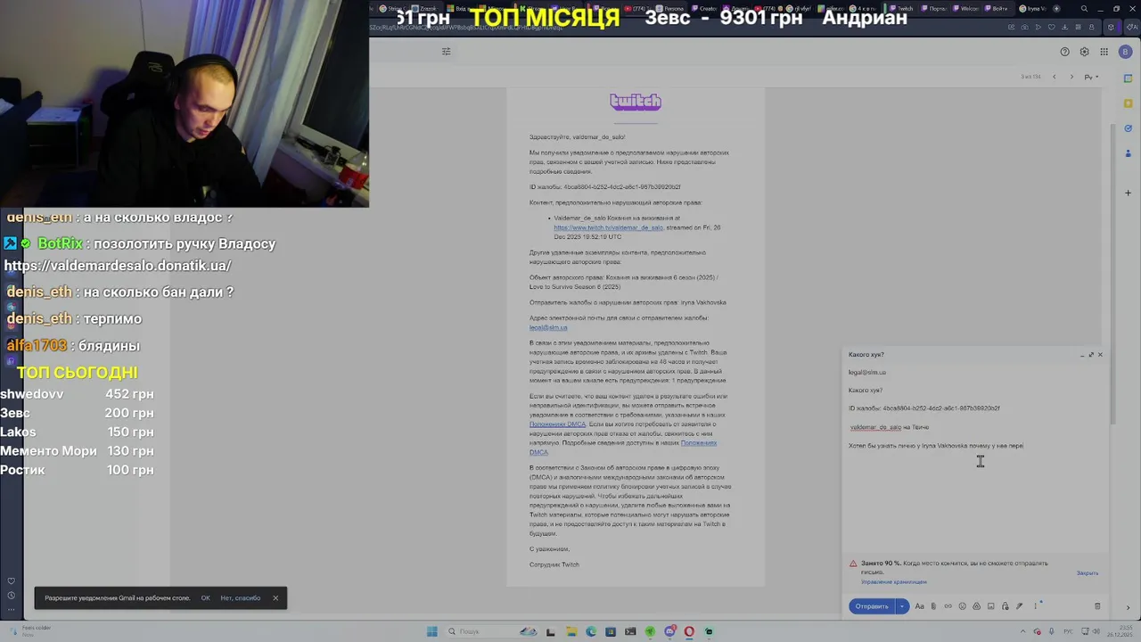Click the legal@slm.ua email link in message
The height and width of the screenshot is (642, 1141).
click(548, 327)
